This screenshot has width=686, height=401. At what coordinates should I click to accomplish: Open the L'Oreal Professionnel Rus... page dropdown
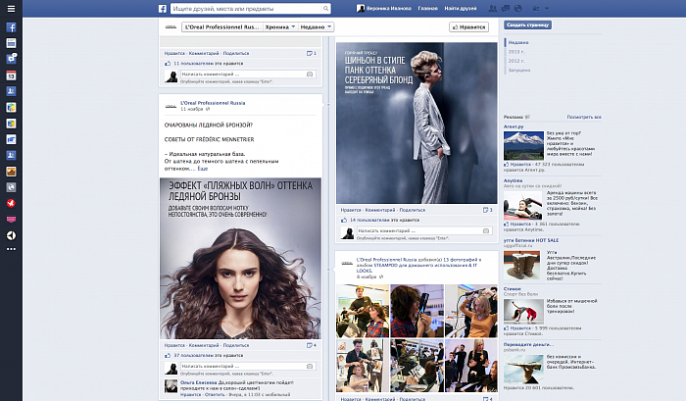[x=222, y=27]
